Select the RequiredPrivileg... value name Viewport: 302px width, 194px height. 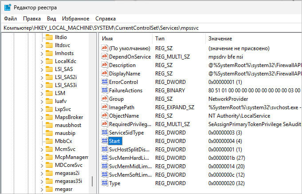coord(130,124)
